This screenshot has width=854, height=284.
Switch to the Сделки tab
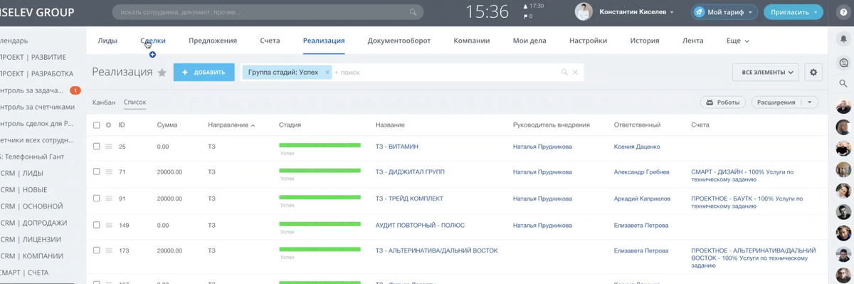point(153,41)
